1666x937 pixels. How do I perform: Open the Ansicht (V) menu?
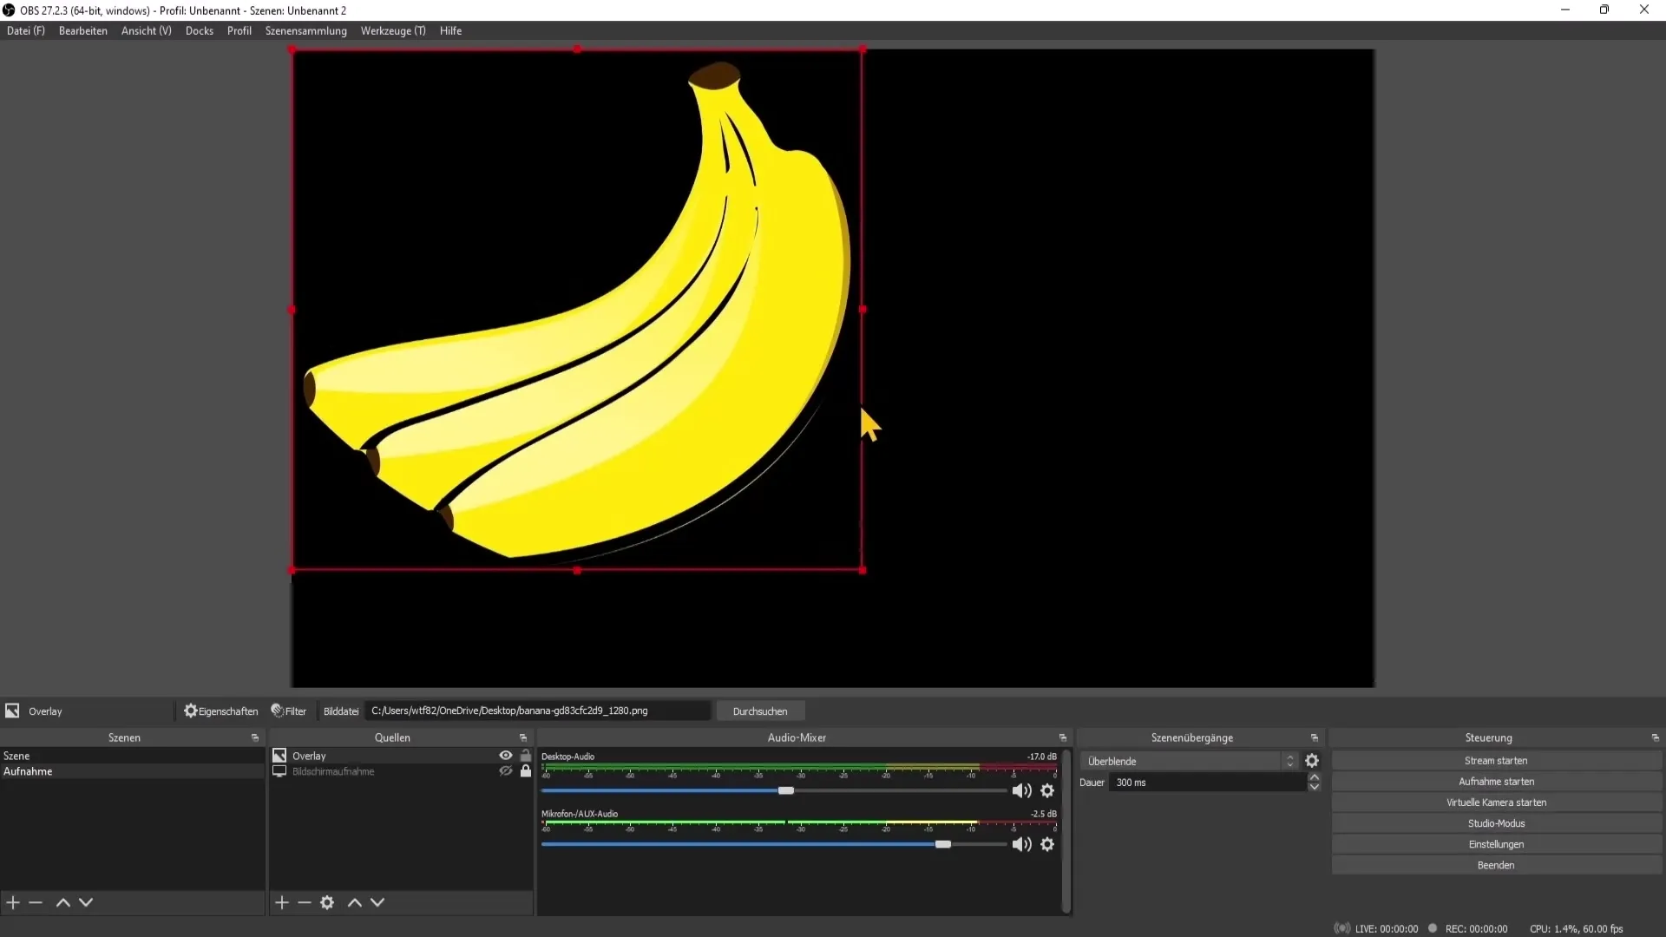click(147, 30)
